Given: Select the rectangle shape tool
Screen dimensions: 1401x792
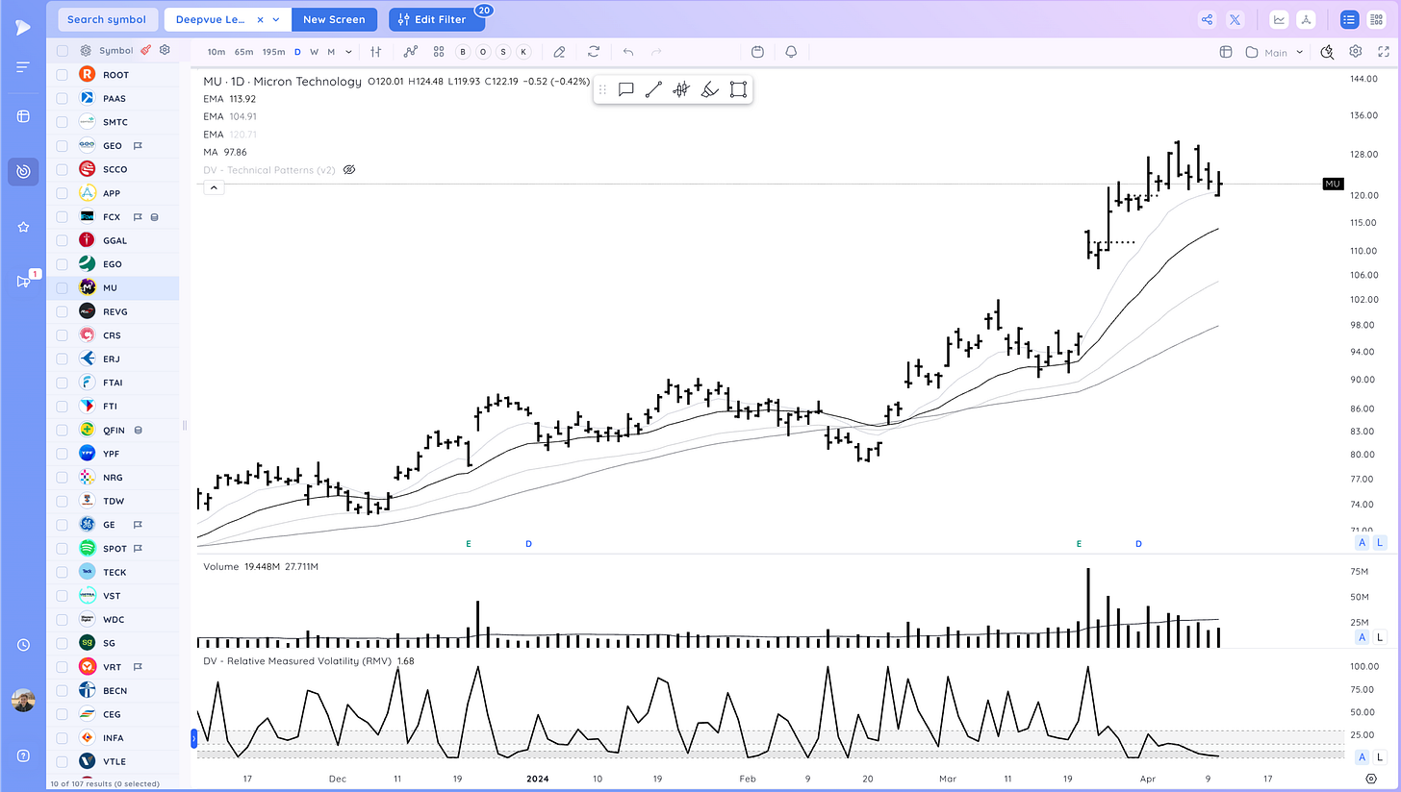Looking at the screenshot, I should pyautogui.click(x=738, y=89).
